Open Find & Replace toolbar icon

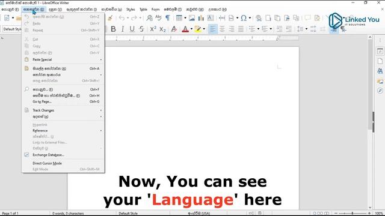coord(149,18)
